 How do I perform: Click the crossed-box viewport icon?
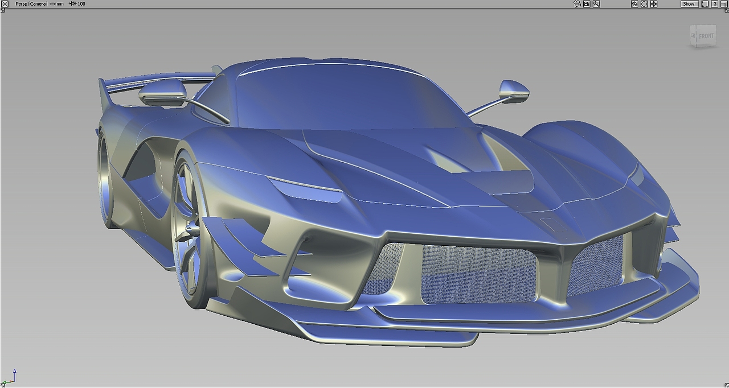[6, 4]
